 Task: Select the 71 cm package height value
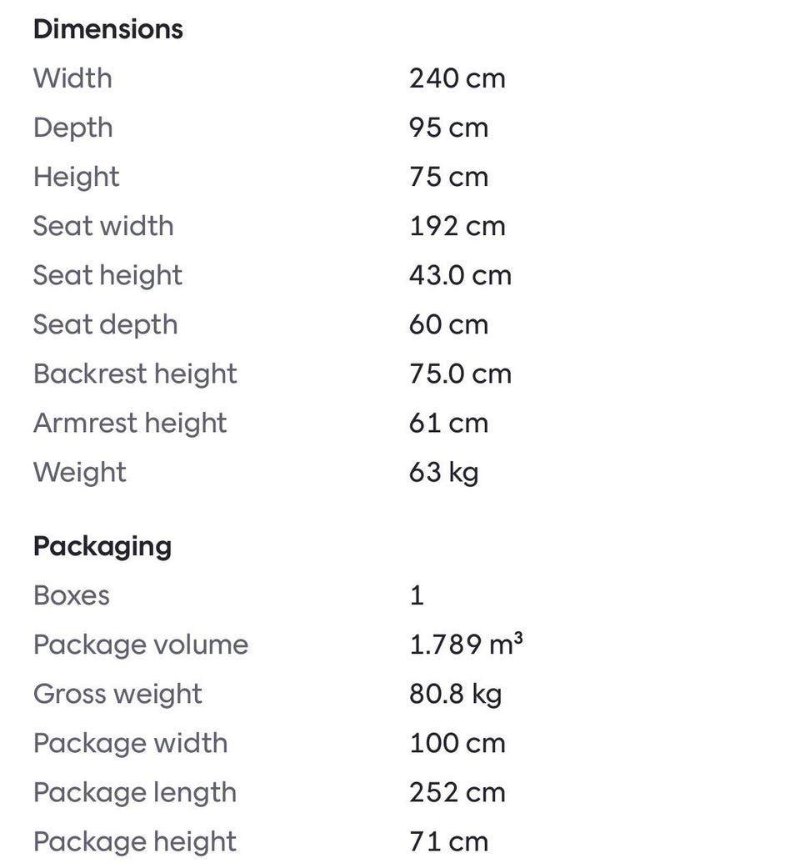click(448, 841)
